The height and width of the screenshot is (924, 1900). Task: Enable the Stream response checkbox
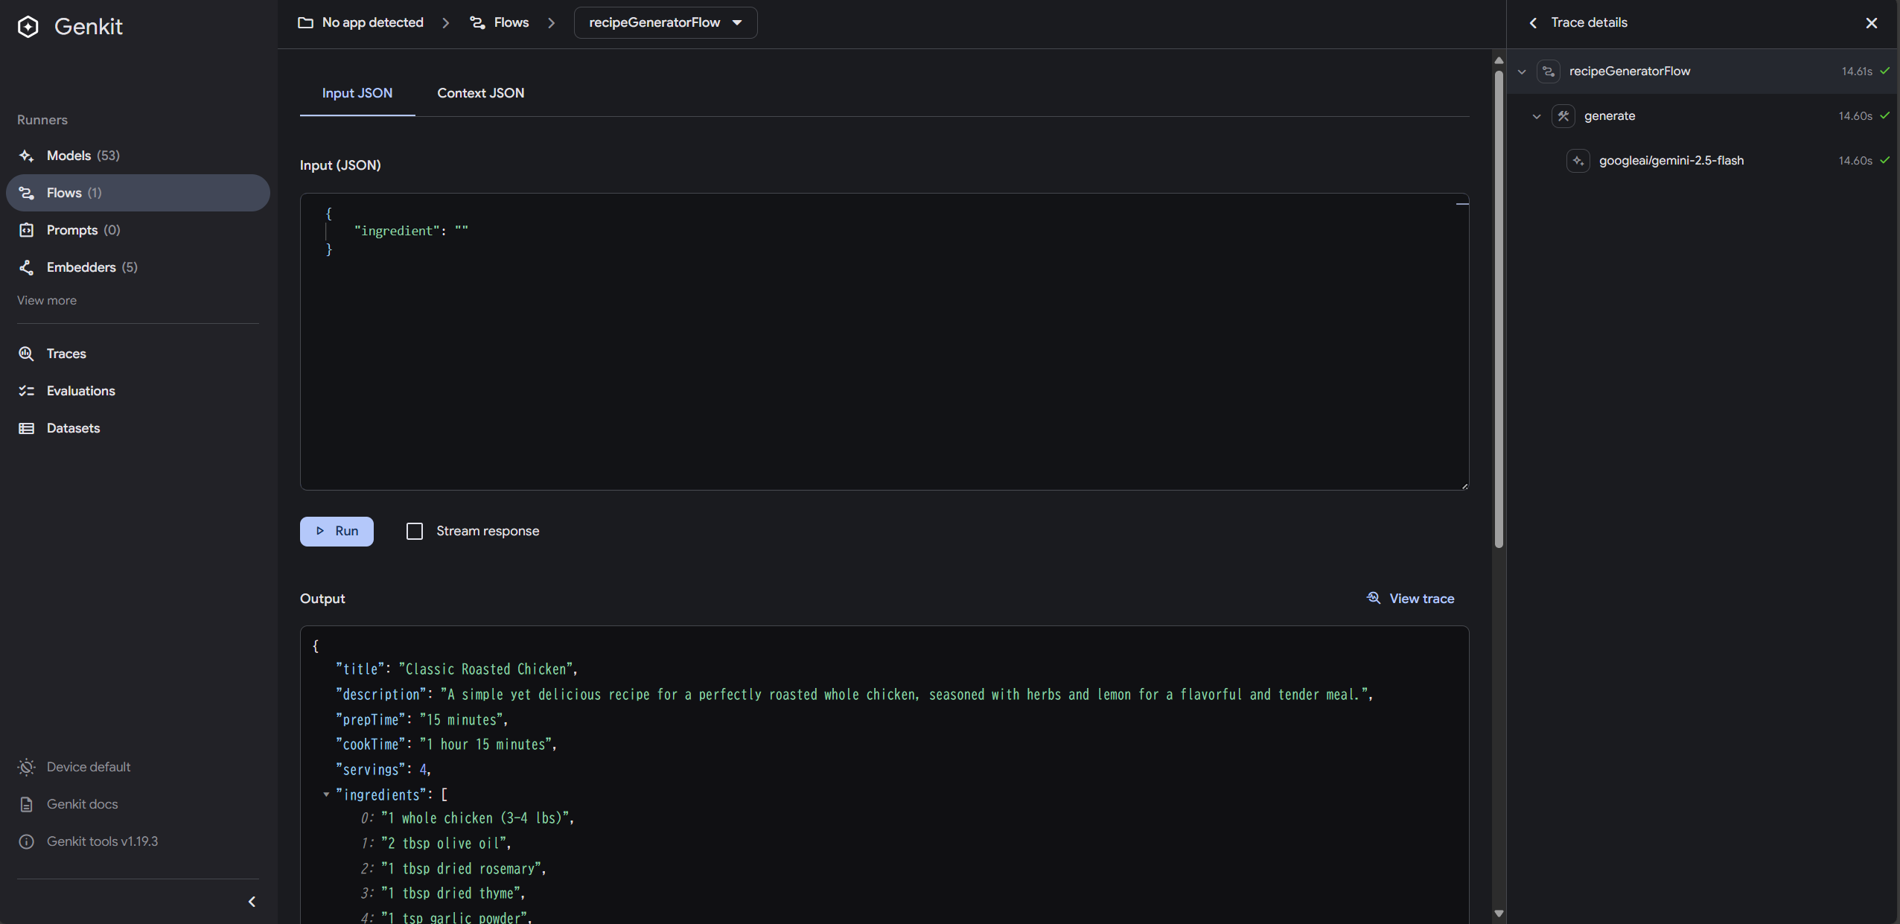415,531
